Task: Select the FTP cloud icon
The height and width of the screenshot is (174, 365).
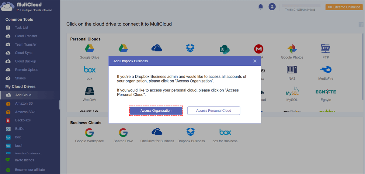Action: point(325,48)
